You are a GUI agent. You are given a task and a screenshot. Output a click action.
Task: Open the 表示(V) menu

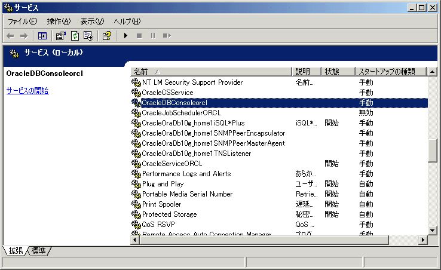[92, 22]
